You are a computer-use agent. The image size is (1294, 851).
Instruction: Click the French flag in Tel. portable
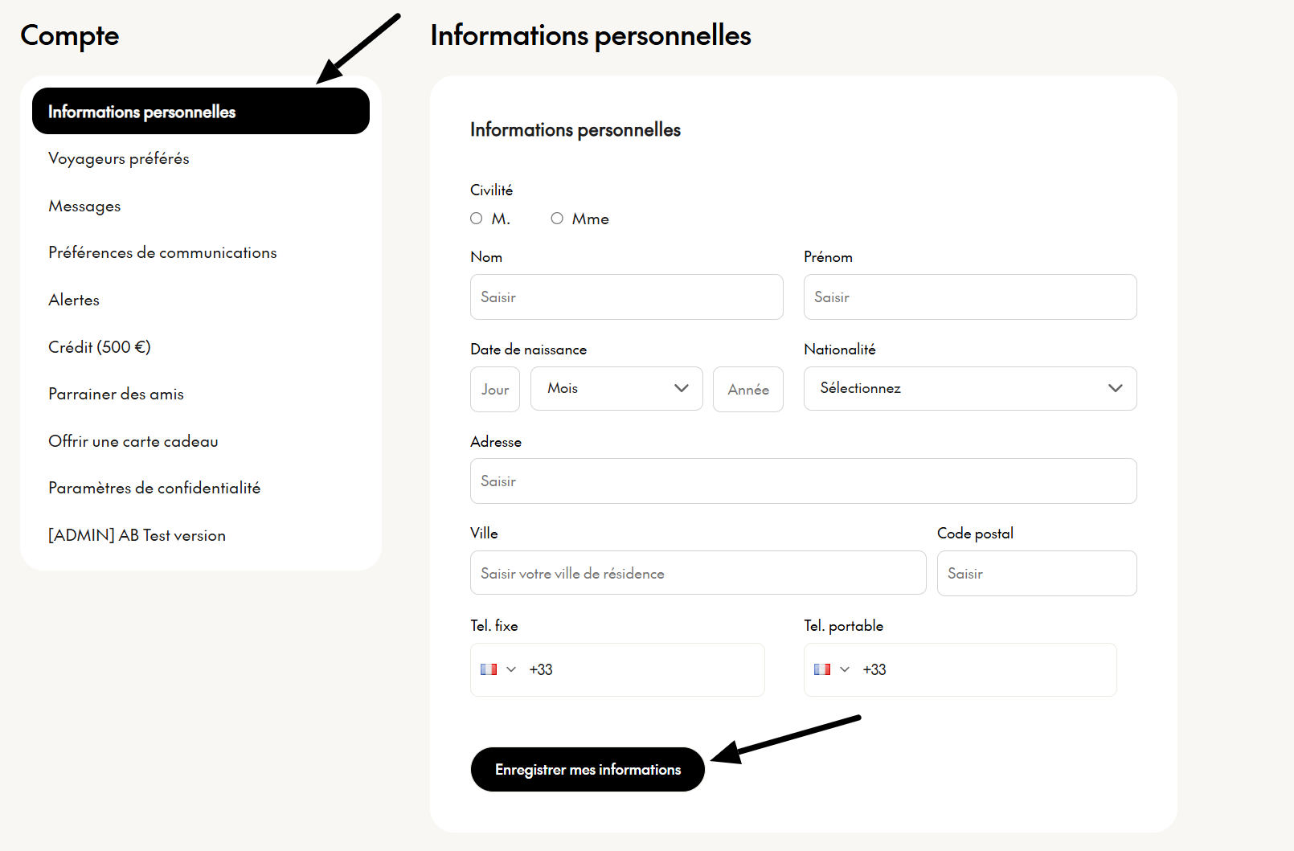pos(822,669)
